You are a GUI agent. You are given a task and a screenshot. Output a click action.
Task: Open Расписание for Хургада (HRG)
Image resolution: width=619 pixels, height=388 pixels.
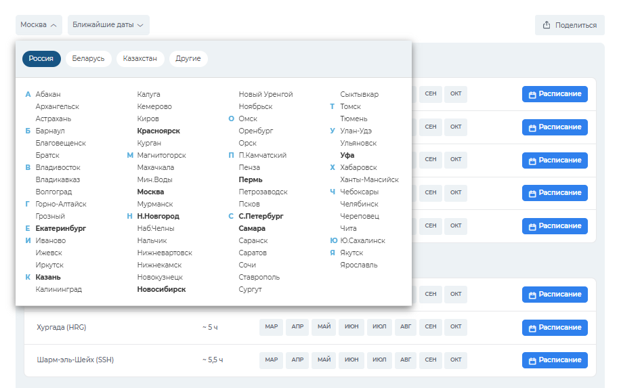(x=555, y=328)
